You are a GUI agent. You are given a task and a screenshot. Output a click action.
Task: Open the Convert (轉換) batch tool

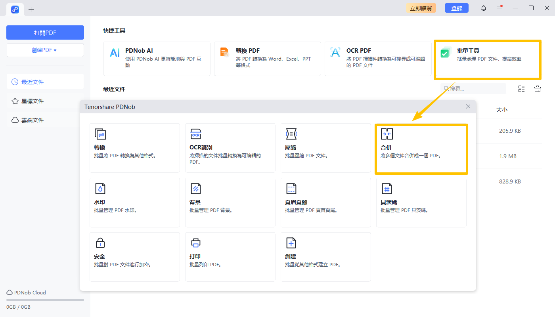click(x=134, y=148)
